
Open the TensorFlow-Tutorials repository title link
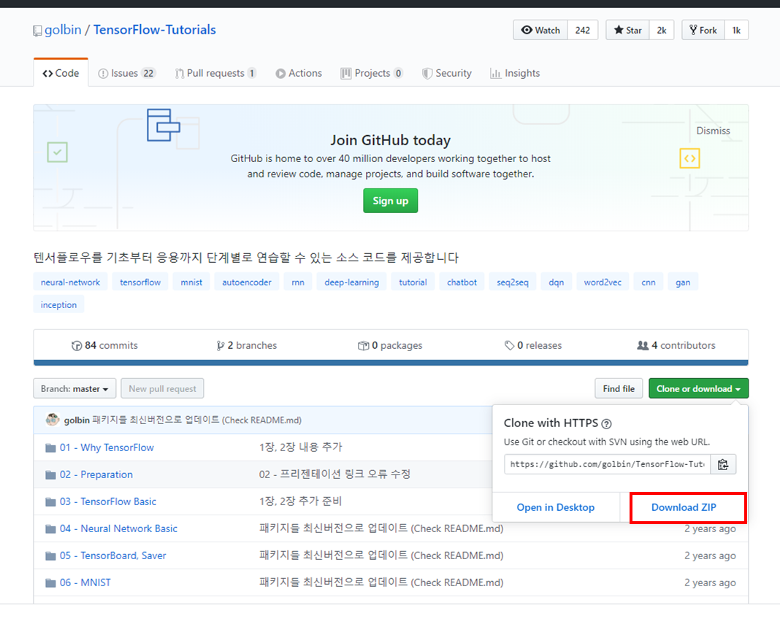pyautogui.click(x=155, y=30)
